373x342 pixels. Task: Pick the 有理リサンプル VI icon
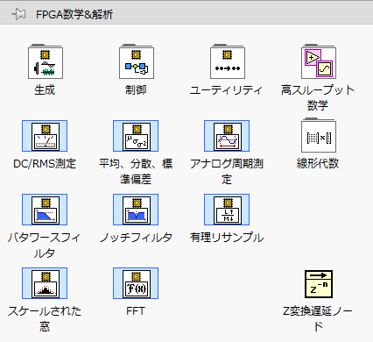(227, 210)
